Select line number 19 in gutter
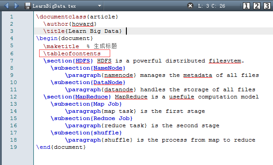This screenshot has height=165, width=273. (x=13, y=147)
